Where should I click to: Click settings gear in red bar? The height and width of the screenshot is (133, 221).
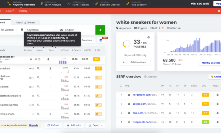[219, 11]
